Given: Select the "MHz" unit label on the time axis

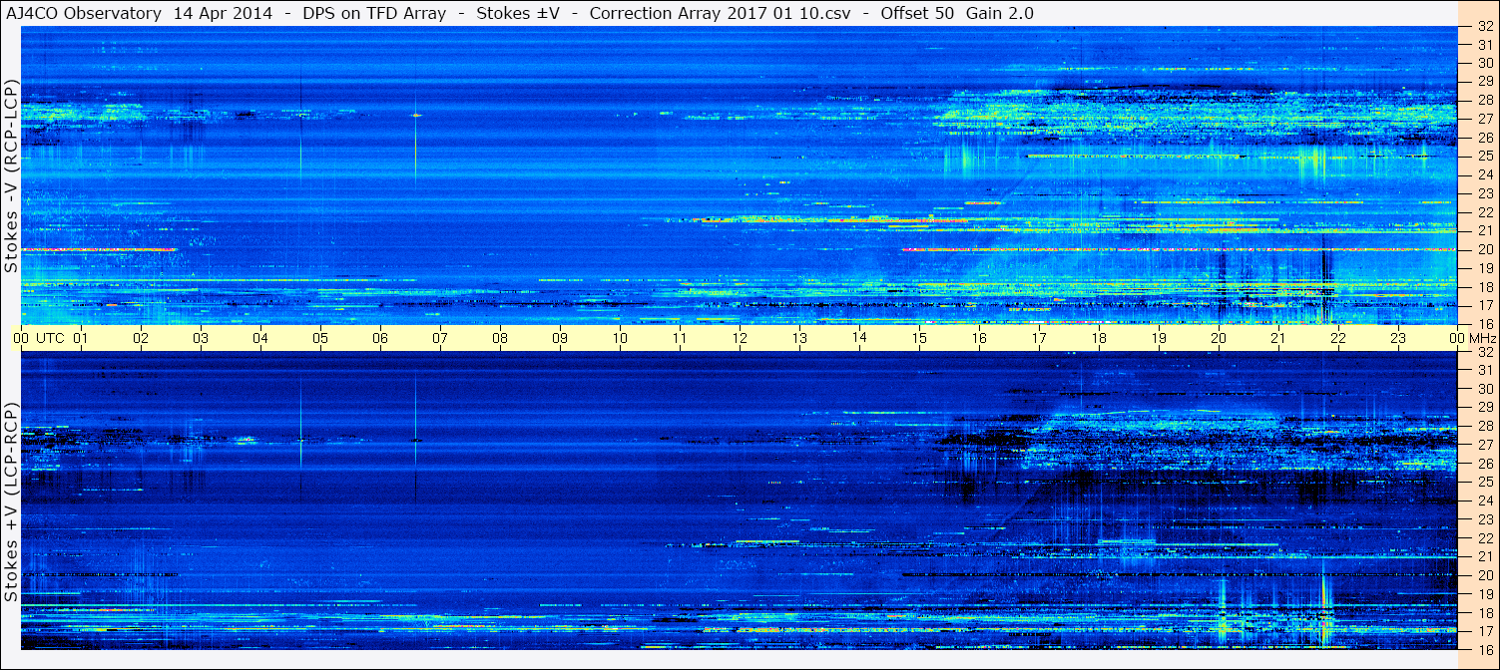Looking at the screenshot, I should [x=1481, y=338].
